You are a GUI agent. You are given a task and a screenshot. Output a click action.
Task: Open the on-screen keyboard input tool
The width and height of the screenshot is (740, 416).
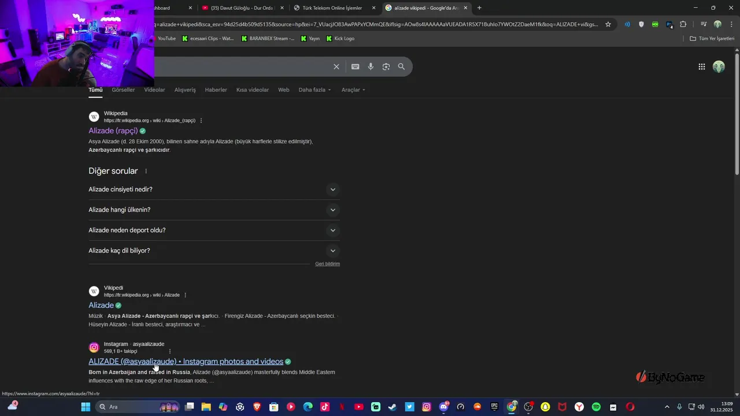356,66
